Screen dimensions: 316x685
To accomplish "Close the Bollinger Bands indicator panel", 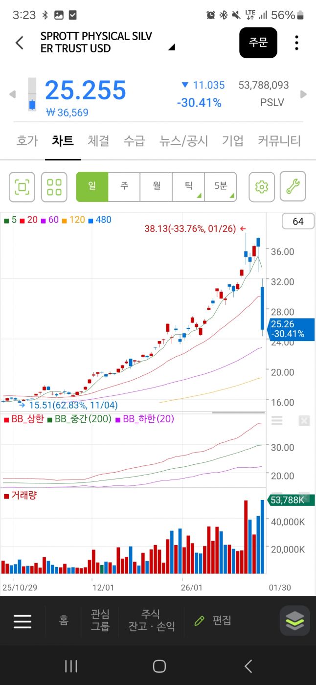I will point(304,421).
